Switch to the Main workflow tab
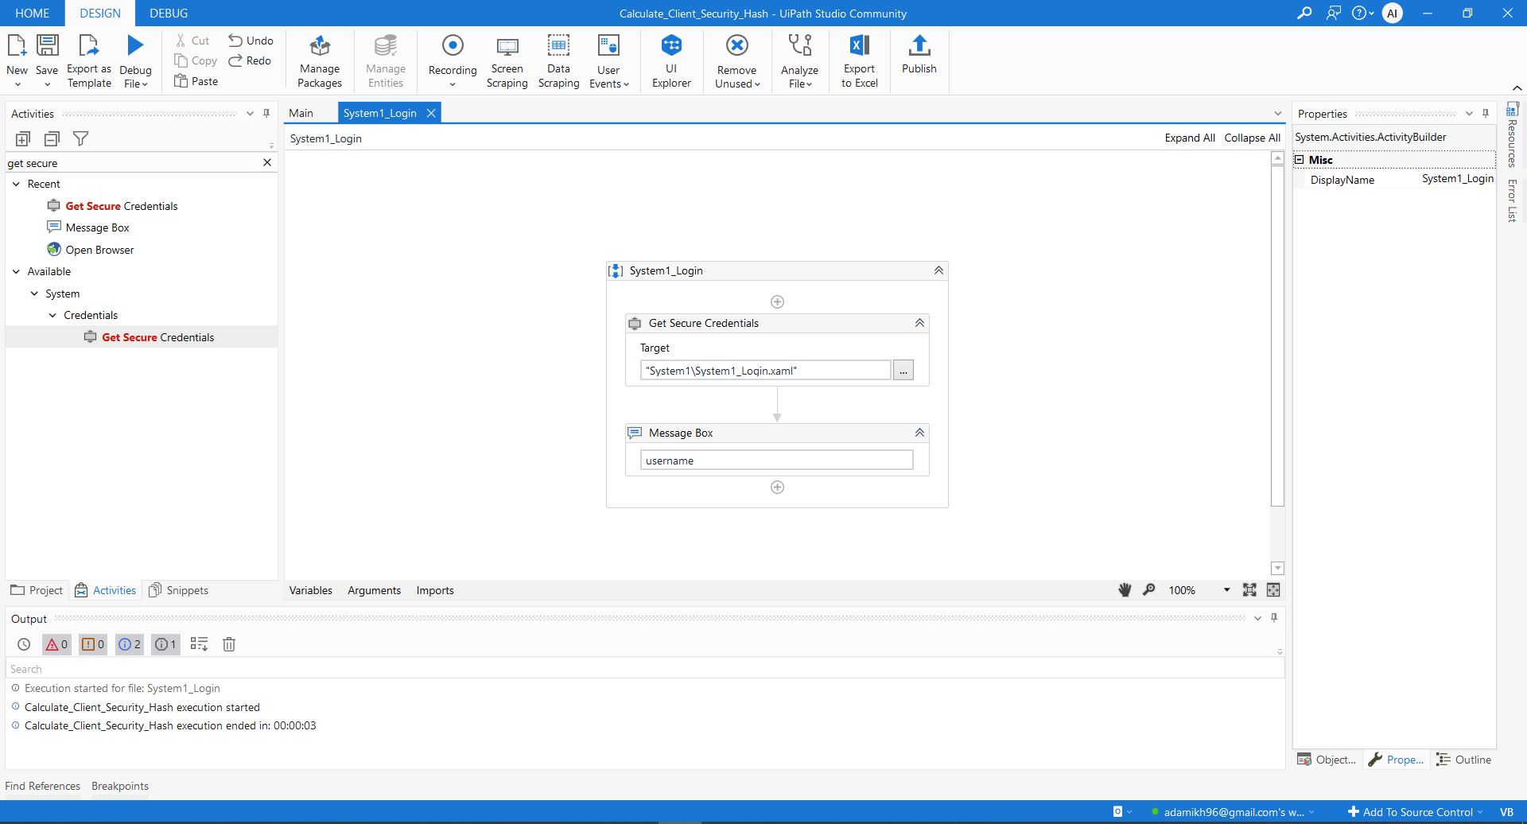Screen dimensions: 1527x824 click(301, 113)
